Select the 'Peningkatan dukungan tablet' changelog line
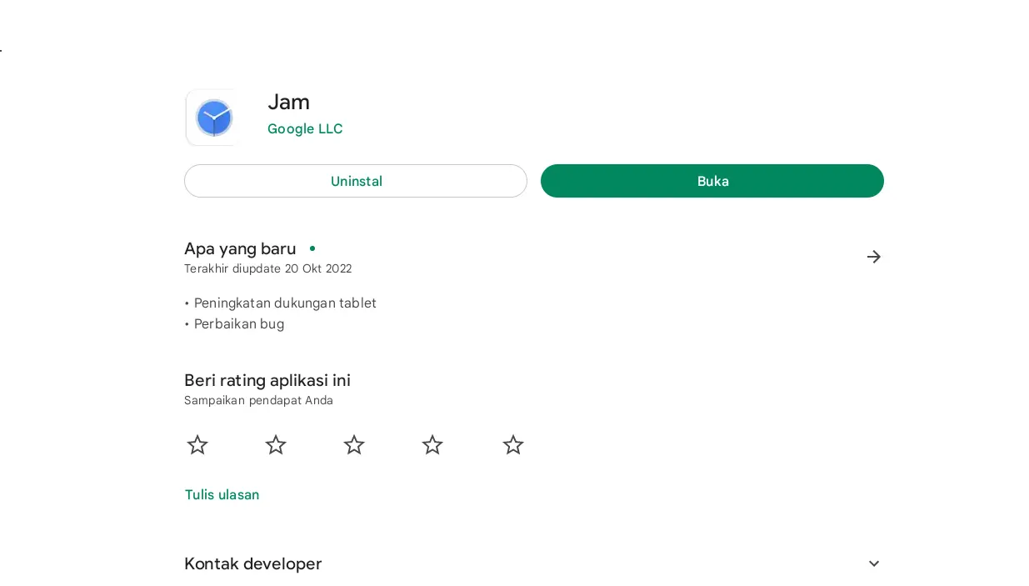The width and height of the screenshot is (1029, 586). click(285, 303)
